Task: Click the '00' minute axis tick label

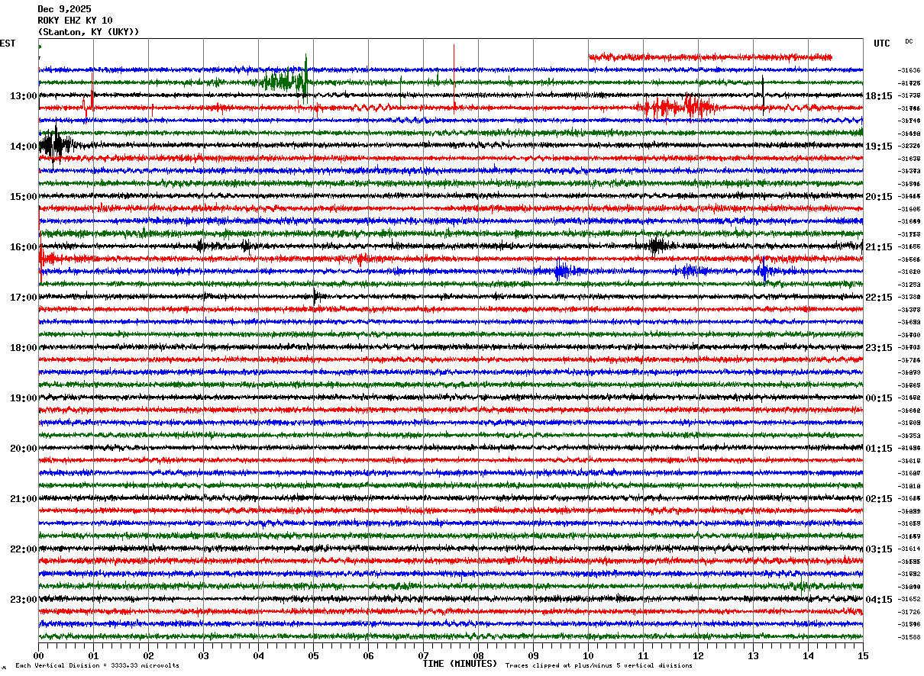Action: pyautogui.click(x=38, y=655)
